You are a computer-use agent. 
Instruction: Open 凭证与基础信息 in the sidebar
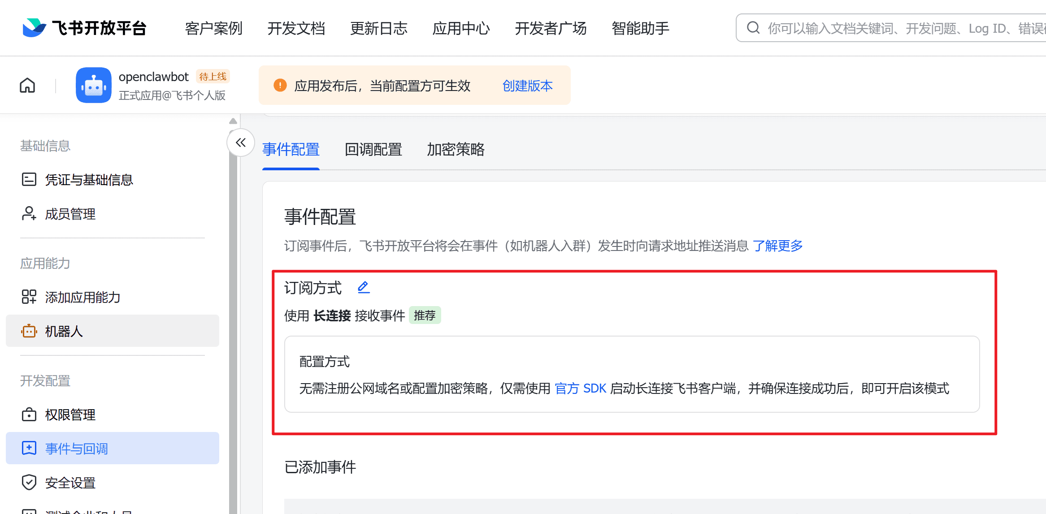coord(89,180)
